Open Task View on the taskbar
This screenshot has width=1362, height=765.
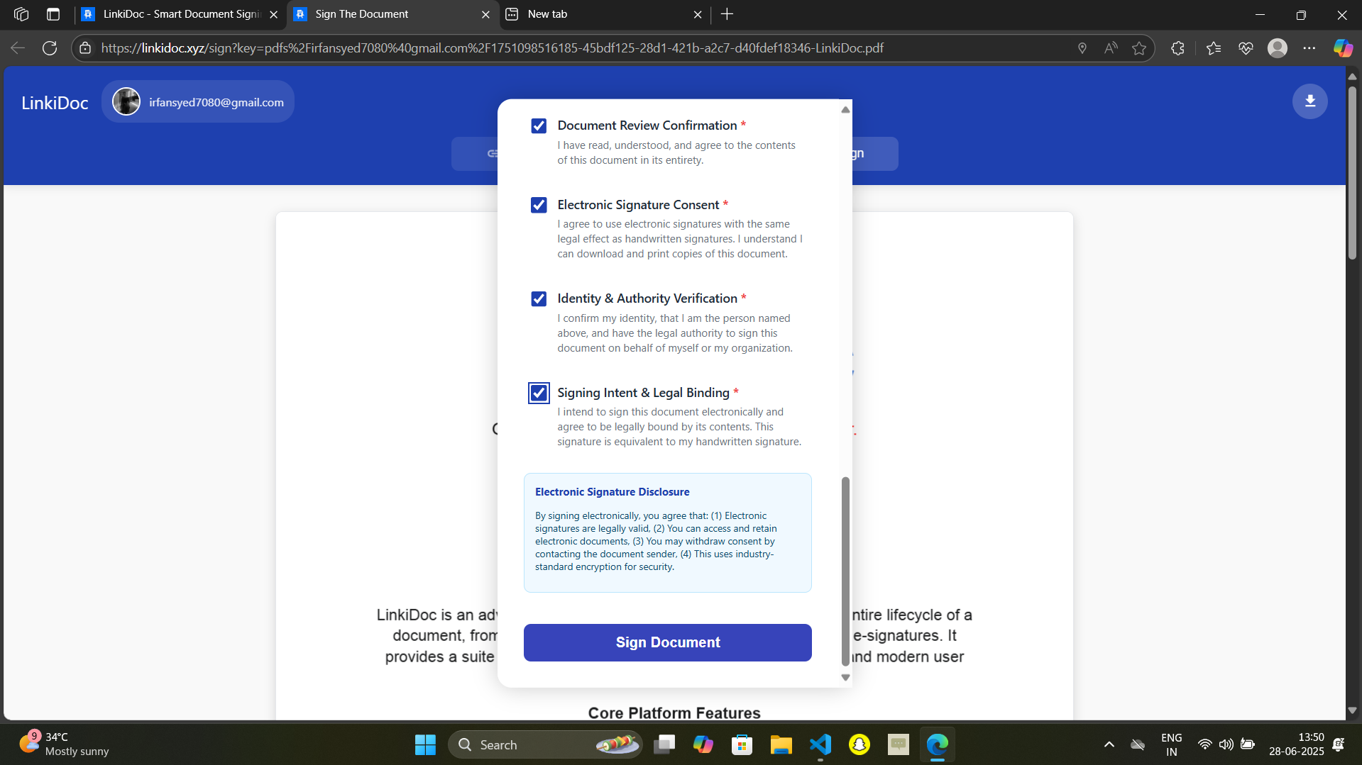click(x=664, y=744)
